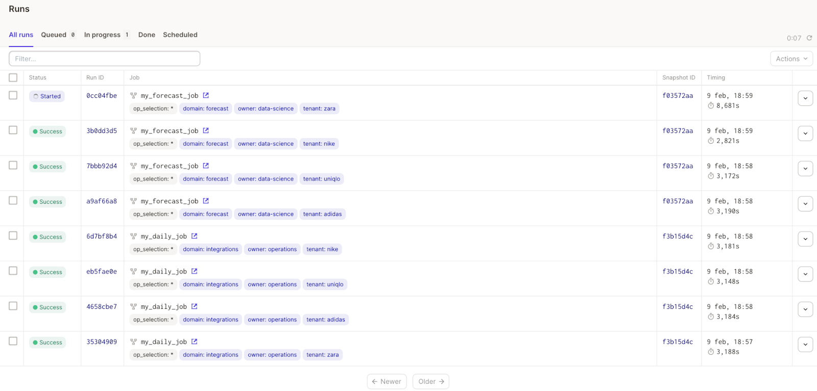Click the Started status badge

click(x=47, y=96)
